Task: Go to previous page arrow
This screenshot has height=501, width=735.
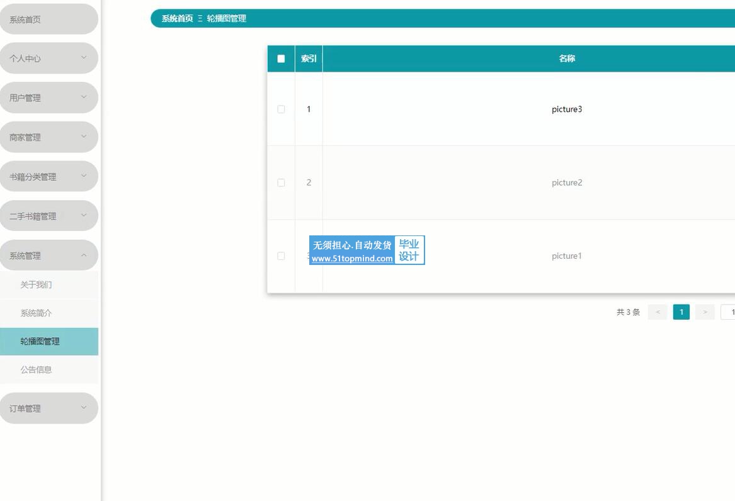Action: 658,312
